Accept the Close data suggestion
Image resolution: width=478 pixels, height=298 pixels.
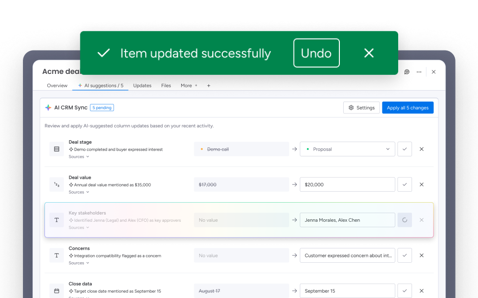(x=404, y=291)
